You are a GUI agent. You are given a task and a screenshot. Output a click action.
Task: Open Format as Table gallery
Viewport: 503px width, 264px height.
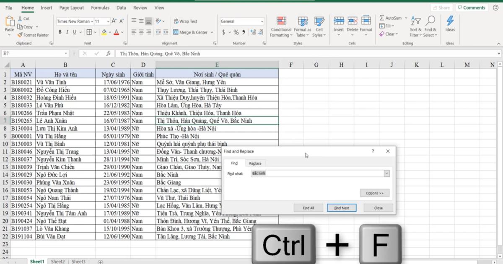click(x=303, y=27)
